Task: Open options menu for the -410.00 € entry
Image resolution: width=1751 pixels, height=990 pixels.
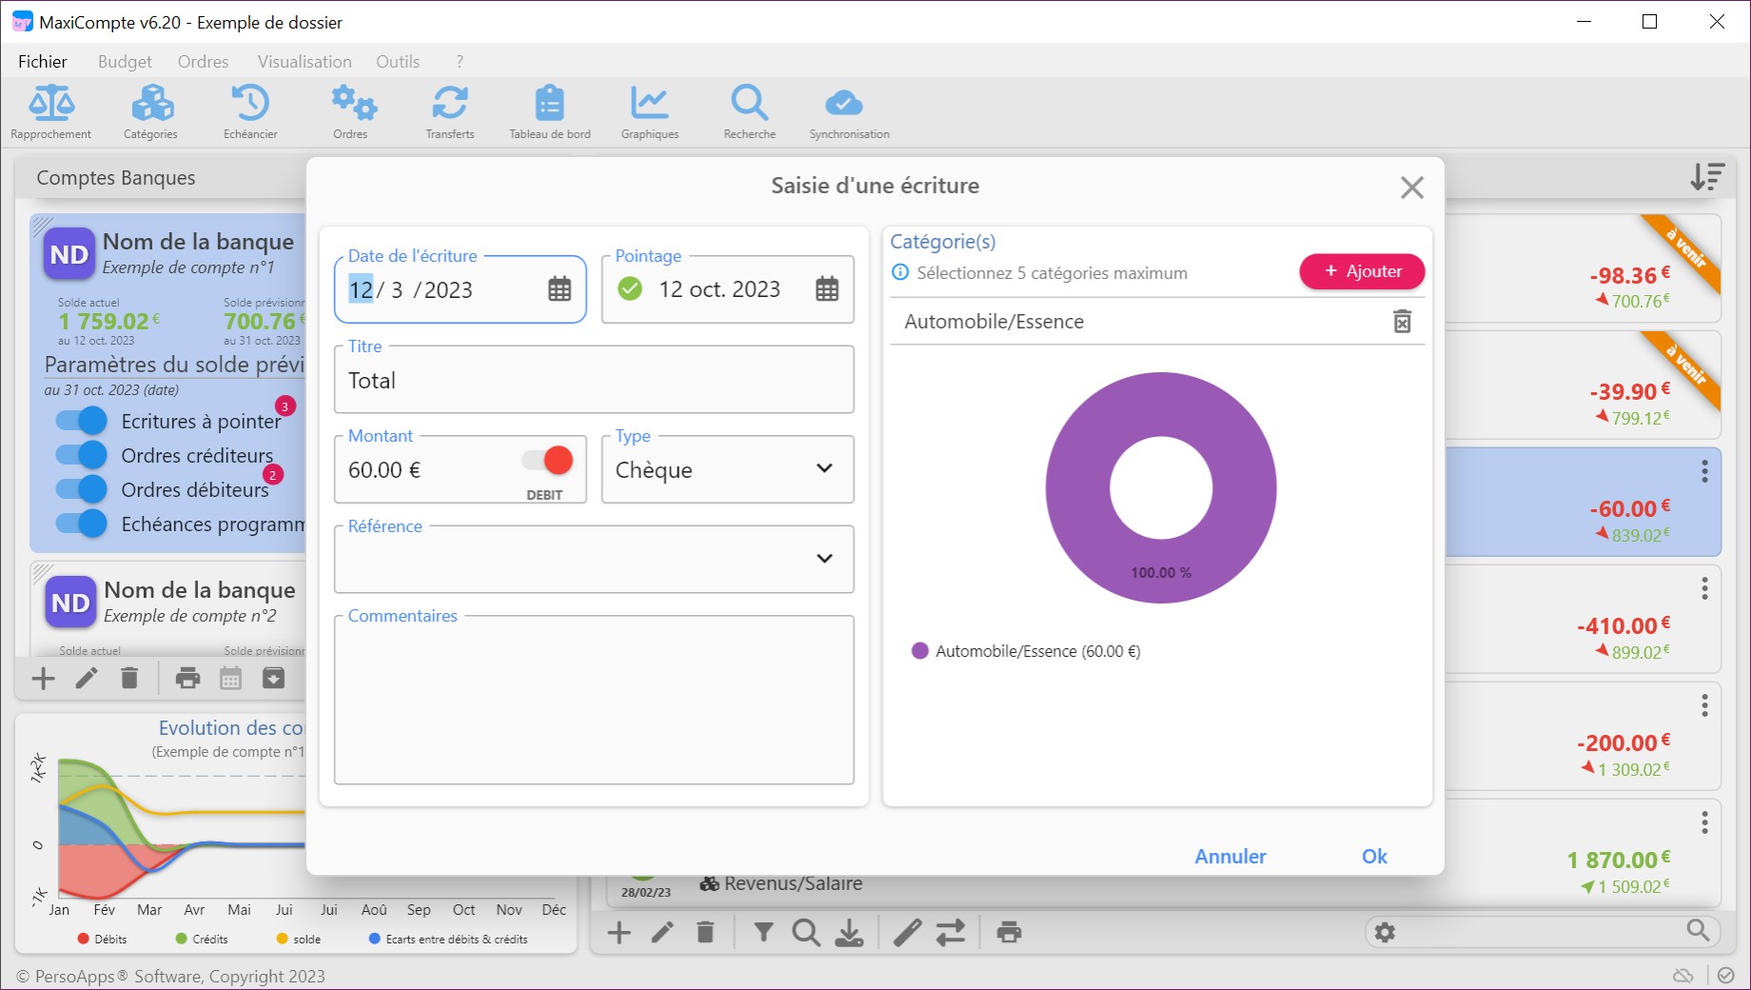Action: [x=1704, y=588]
